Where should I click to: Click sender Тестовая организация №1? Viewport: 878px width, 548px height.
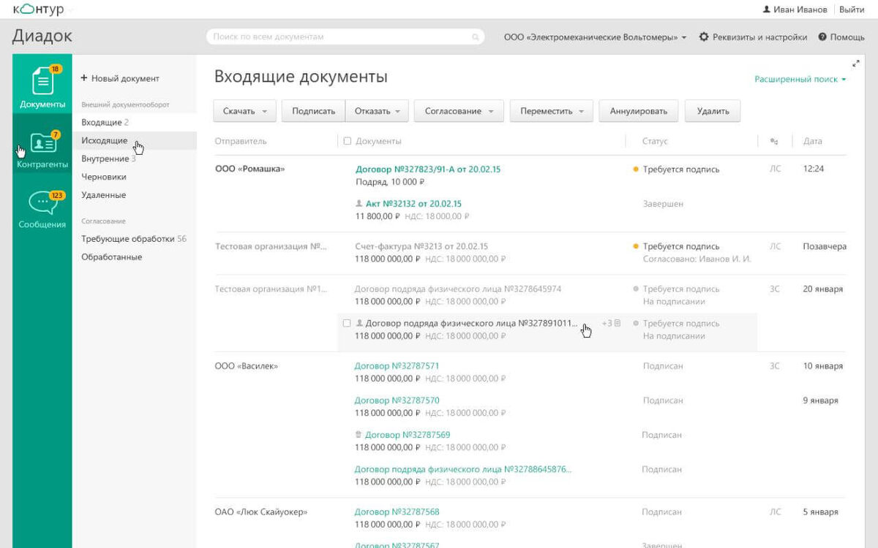click(271, 289)
